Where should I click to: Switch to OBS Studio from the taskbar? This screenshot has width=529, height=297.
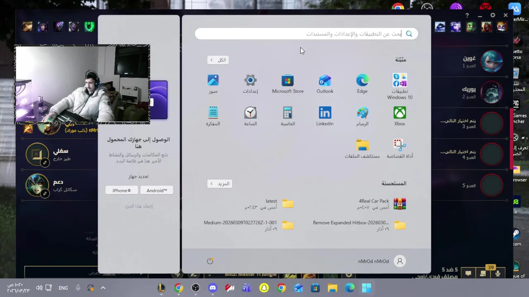(x=195, y=288)
